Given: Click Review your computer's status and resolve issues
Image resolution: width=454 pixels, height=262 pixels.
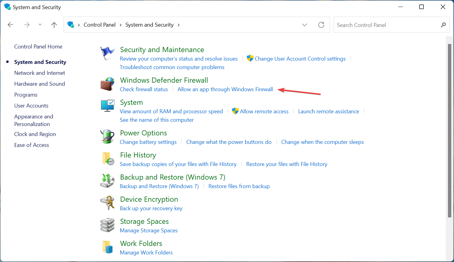Looking at the screenshot, I should [x=179, y=59].
